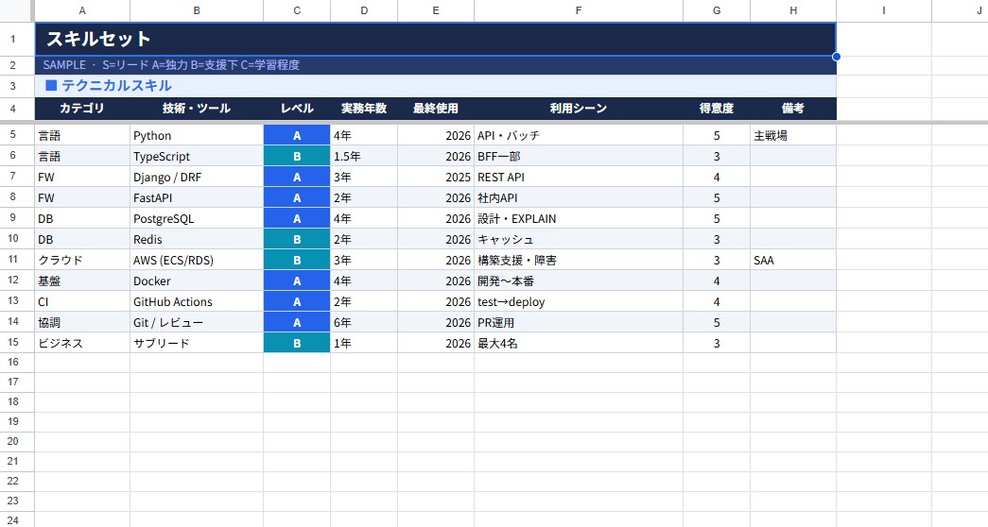Select the CI category cell
This screenshot has height=527, width=988.
coord(82,301)
